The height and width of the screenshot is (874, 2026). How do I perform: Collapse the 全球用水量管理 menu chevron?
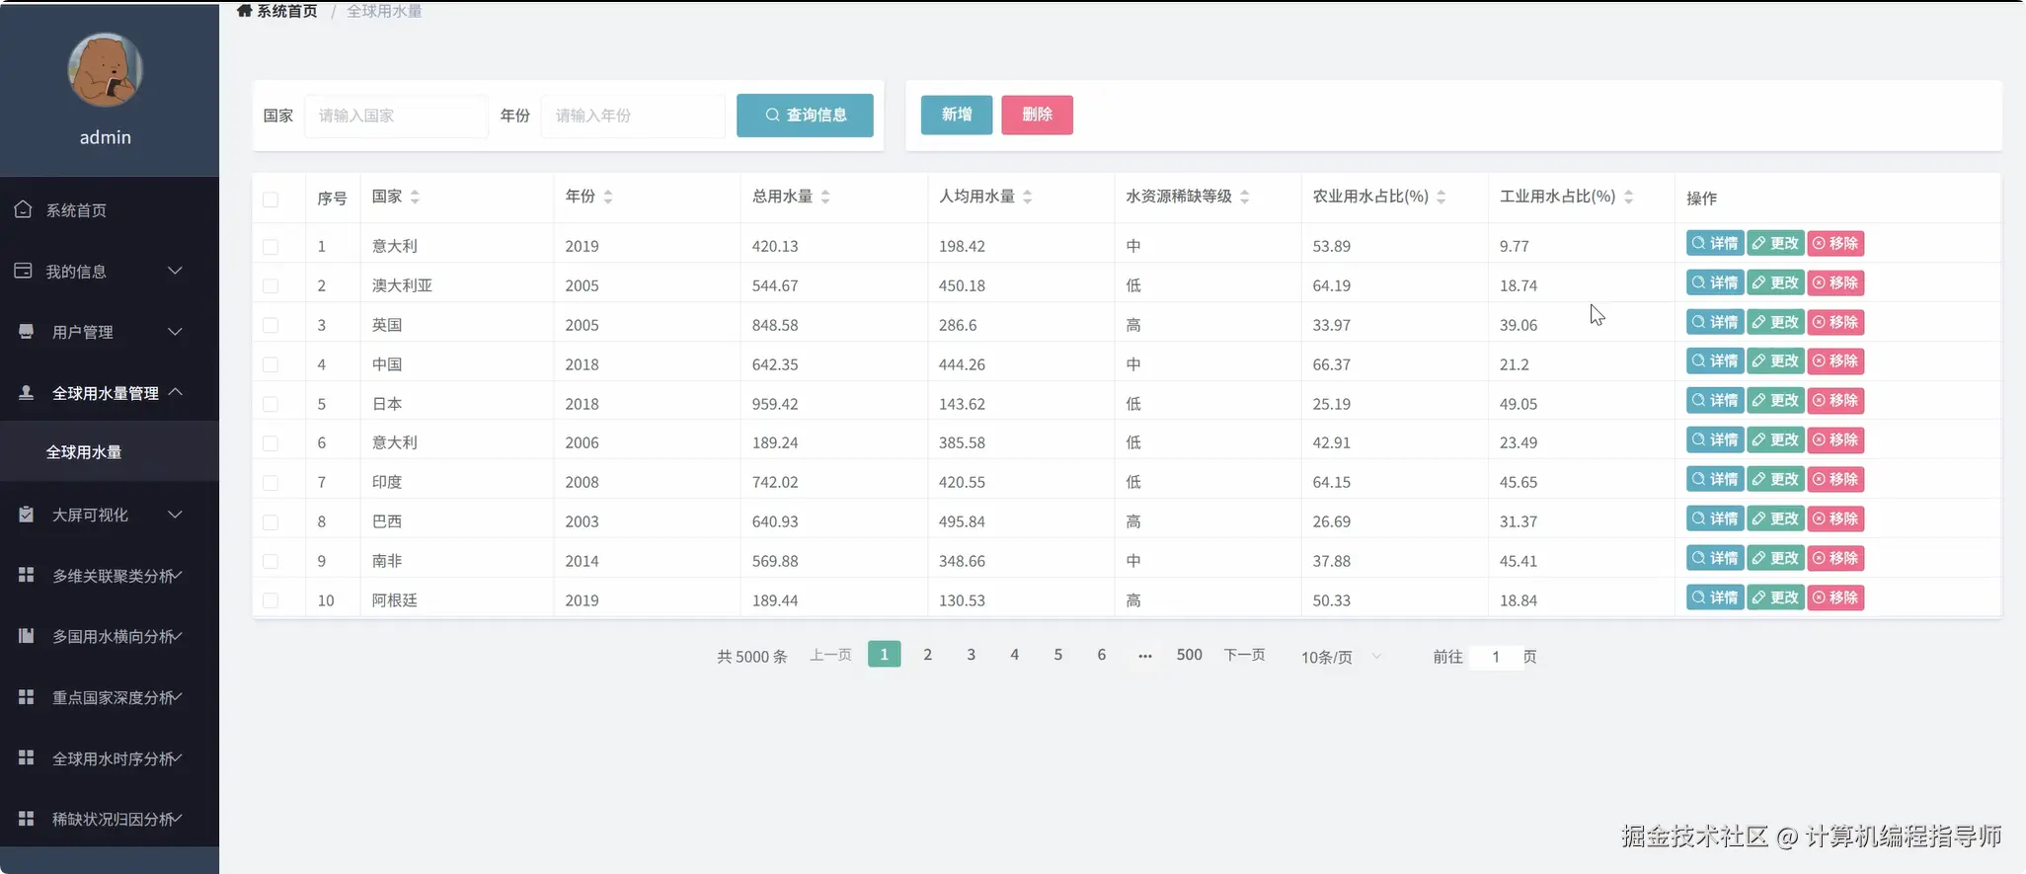coord(175,392)
